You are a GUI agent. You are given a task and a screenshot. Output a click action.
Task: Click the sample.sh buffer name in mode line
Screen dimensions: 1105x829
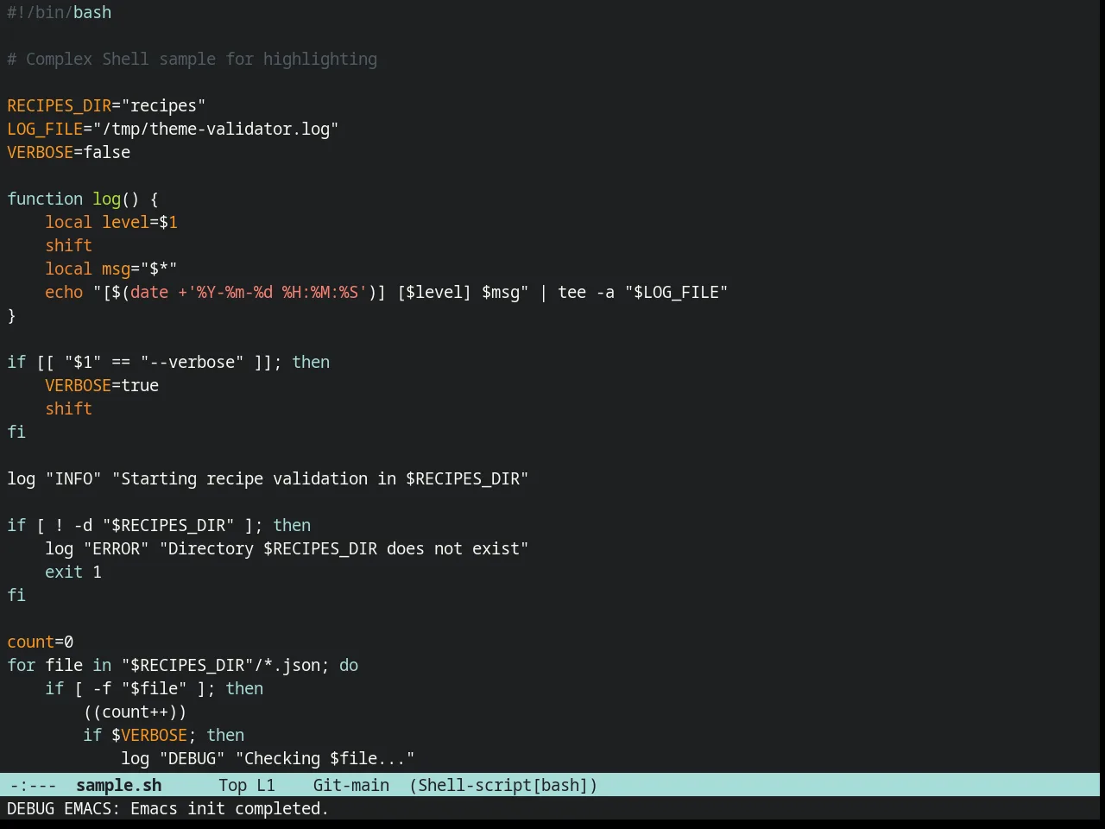pos(118,785)
